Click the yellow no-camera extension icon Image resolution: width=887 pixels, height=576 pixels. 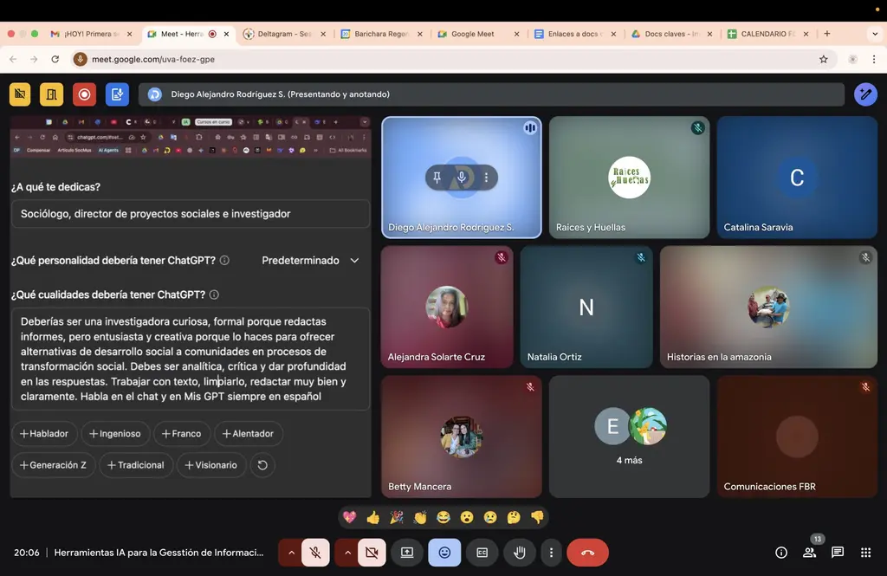coord(20,94)
